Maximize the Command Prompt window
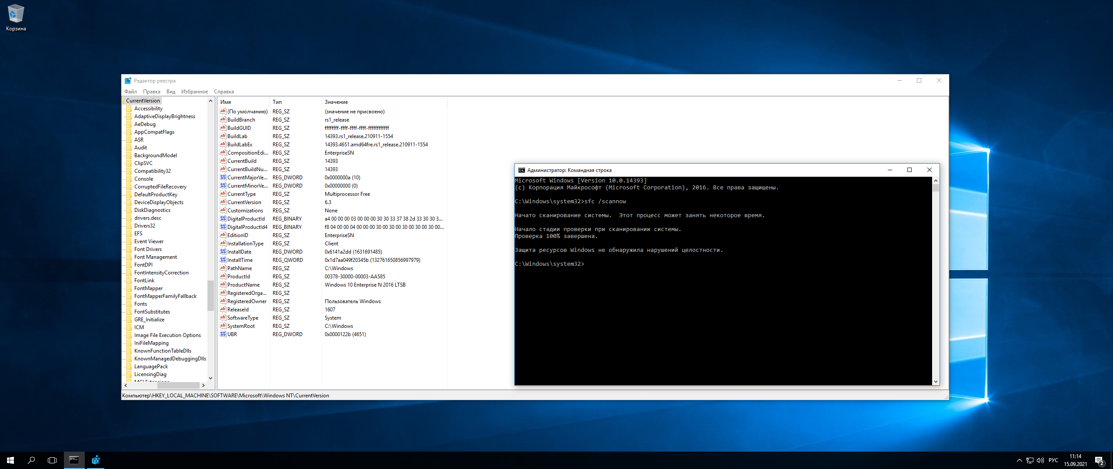1113x469 pixels. (910, 170)
